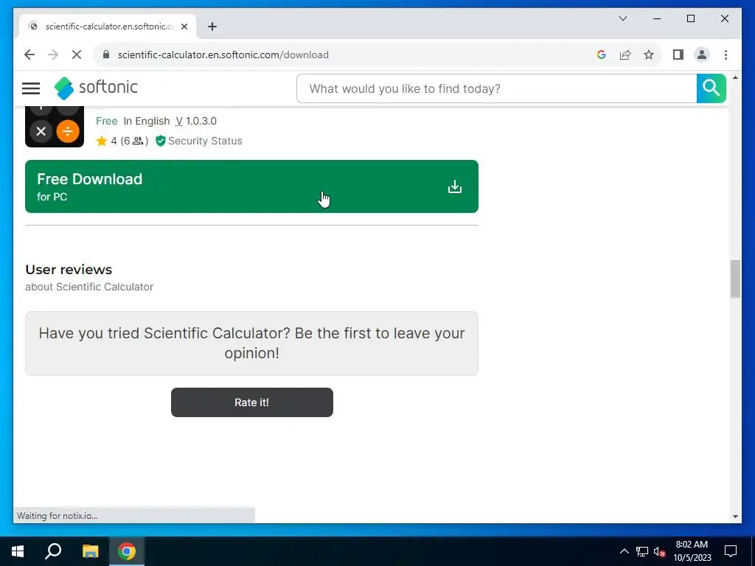
Task: Click the teal search magnifier button
Action: [x=711, y=88]
